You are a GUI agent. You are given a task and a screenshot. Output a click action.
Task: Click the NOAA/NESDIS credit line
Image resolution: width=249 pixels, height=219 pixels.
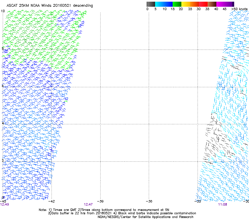[x=145, y=217]
